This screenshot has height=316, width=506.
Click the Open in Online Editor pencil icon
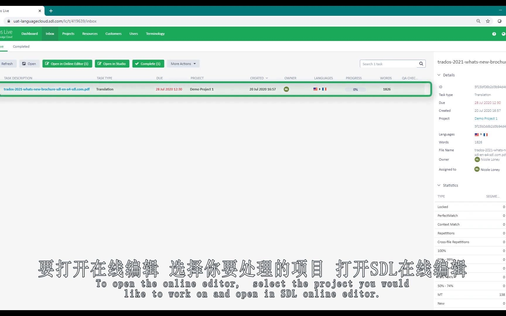[48, 63]
